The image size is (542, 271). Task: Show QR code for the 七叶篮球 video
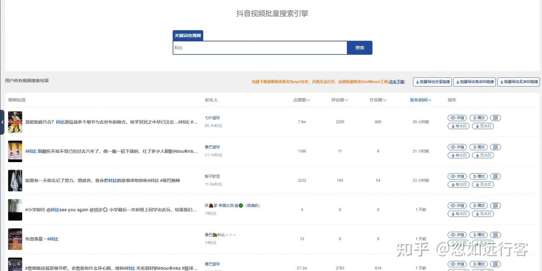click(496, 118)
